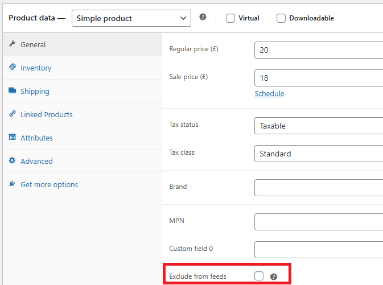Image resolution: width=383 pixels, height=285 pixels.
Task: Enable the Virtual checkbox
Action: click(x=230, y=18)
